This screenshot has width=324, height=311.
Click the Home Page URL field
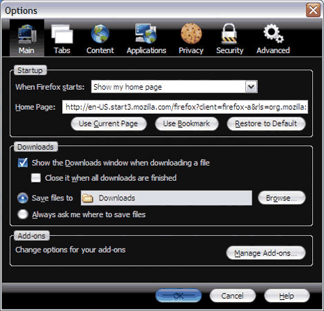pyautogui.click(x=185, y=107)
